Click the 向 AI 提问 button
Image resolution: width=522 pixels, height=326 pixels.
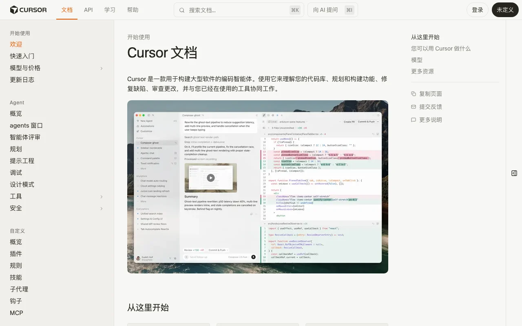(x=333, y=10)
